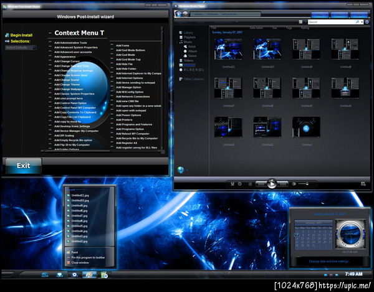Click the Exit button in wizard
374x292 pixels.
pos(24,166)
